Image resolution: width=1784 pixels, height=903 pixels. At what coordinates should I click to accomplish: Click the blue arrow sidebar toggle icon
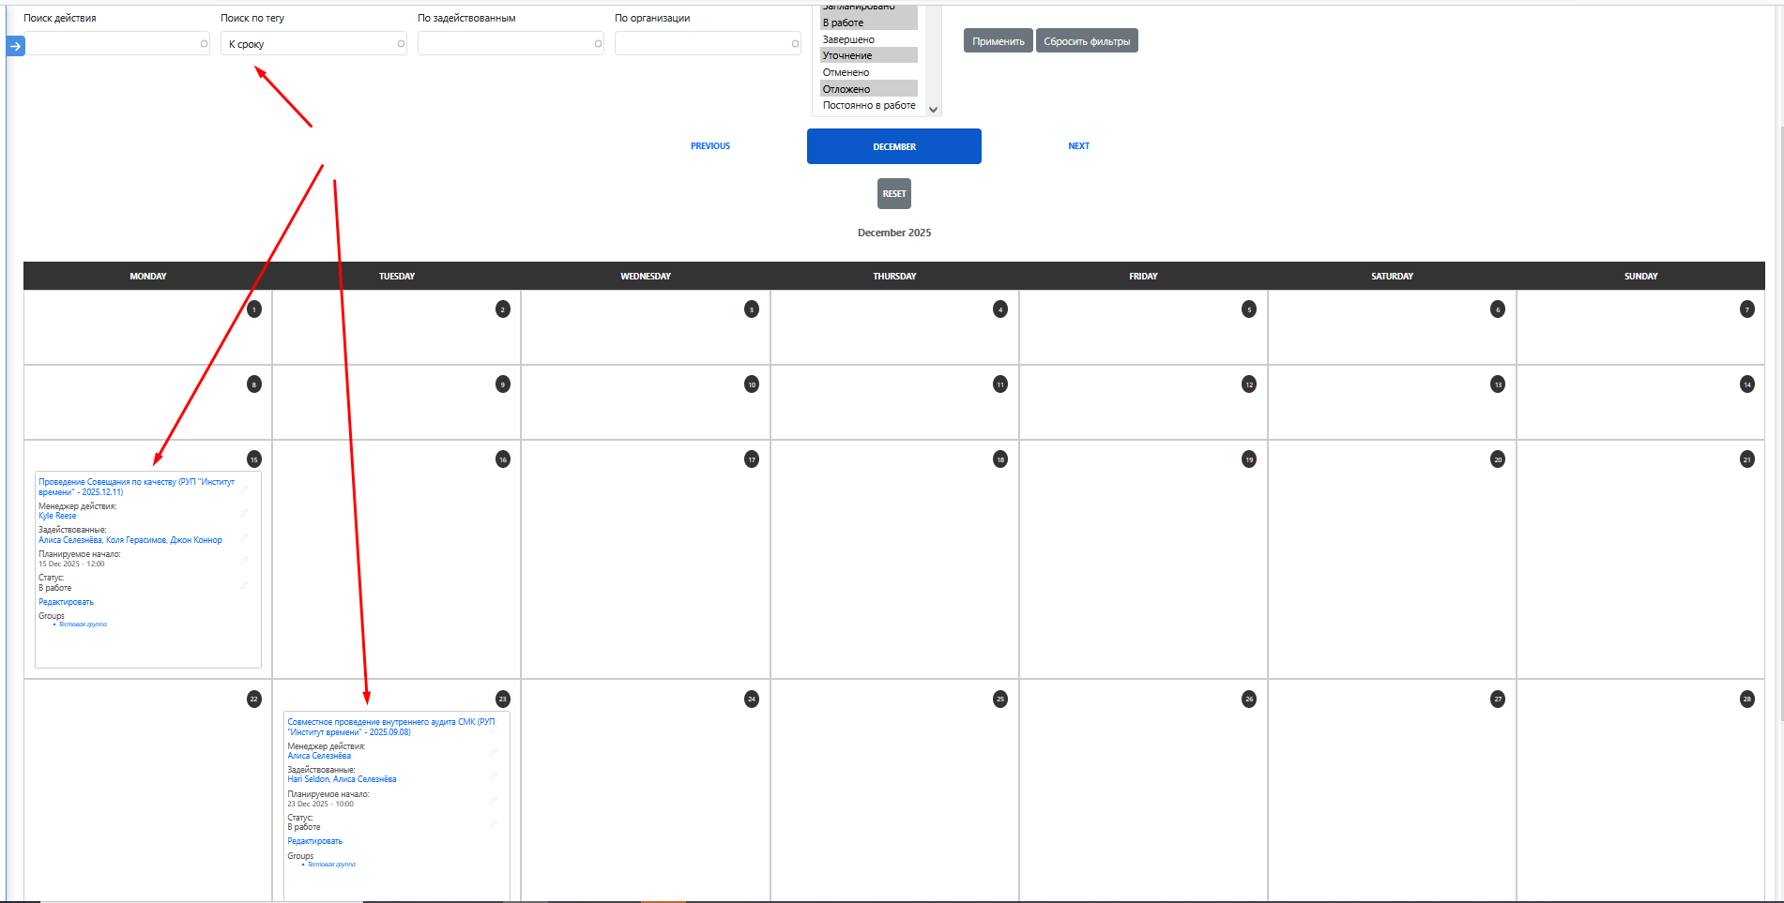point(15,46)
